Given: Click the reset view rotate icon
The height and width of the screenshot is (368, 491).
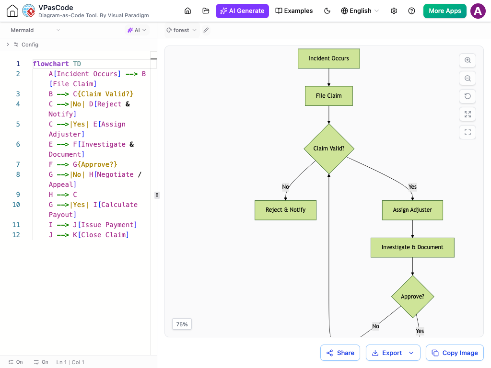Looking at the screenshot, I should 468,96.
